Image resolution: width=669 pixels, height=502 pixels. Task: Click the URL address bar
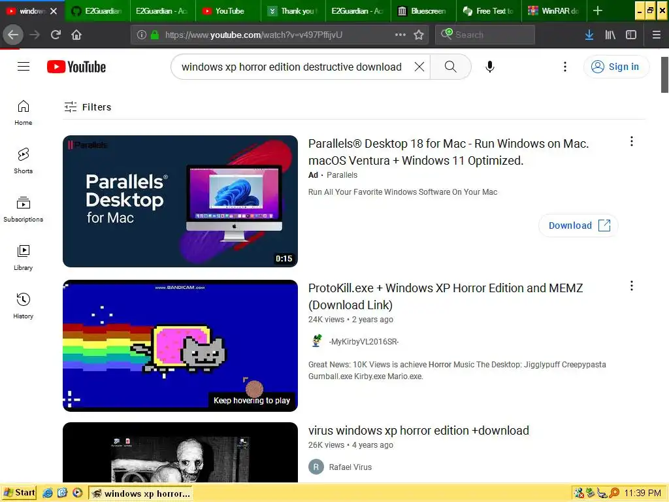point(278,35)
